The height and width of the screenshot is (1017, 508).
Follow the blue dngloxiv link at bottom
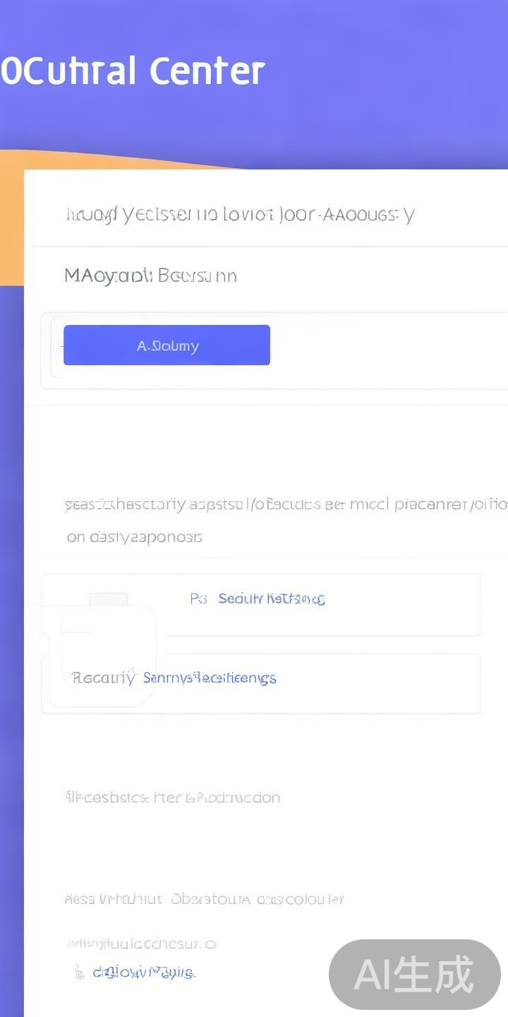pos(144,973)
